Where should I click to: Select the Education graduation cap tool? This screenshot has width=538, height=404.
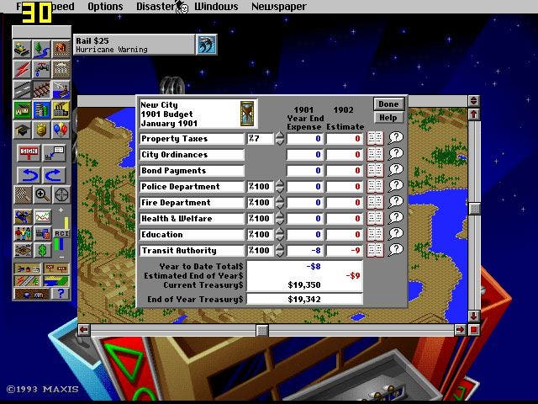pos(23,130)
